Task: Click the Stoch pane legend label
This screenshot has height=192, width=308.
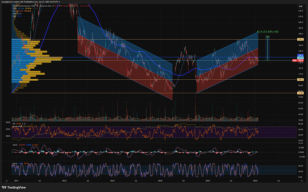Action: 15,163
